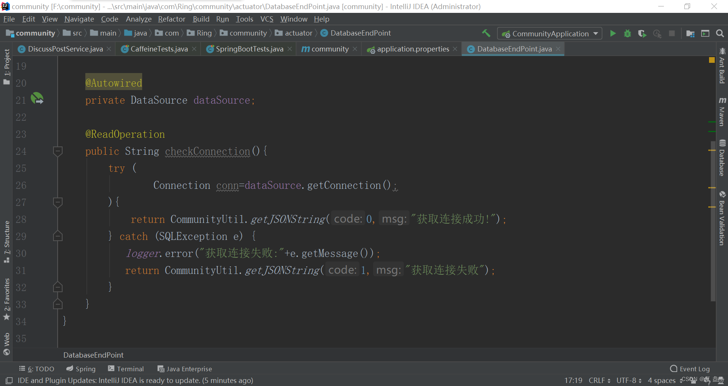This screenshot has height=386, width=728.
Task: Open CommunityApplication run configuration dropdown
Action: [550, 33]
